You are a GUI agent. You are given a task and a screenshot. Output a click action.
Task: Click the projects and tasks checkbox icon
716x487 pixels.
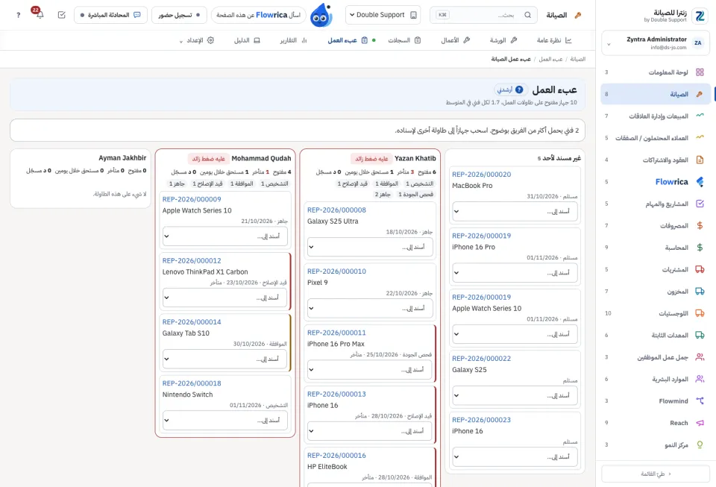coord(700,204)
